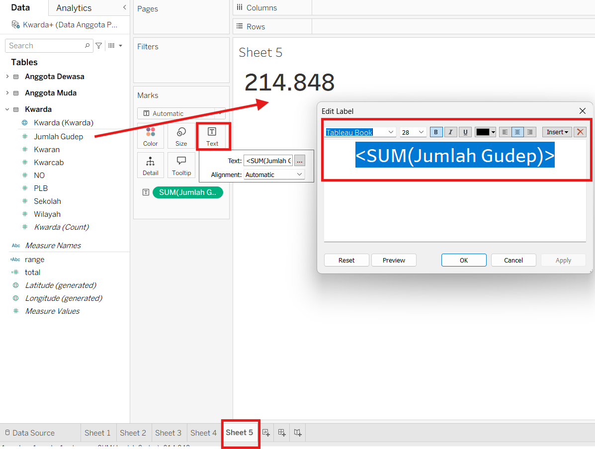Open the Tableau Book font dropdown
595x449 pixels.
(391, 132)
